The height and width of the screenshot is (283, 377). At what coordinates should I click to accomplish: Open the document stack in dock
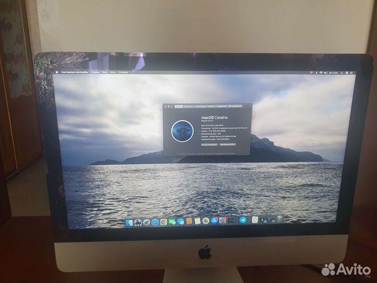click(x=254, y=220)
